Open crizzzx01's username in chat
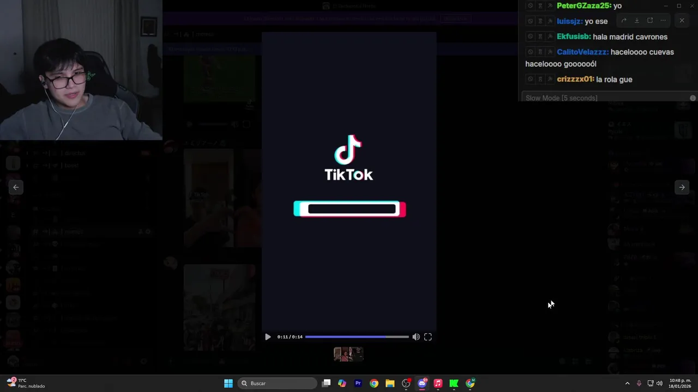The height and width of the screenshot is (392, 698). [x=575, y=79]
